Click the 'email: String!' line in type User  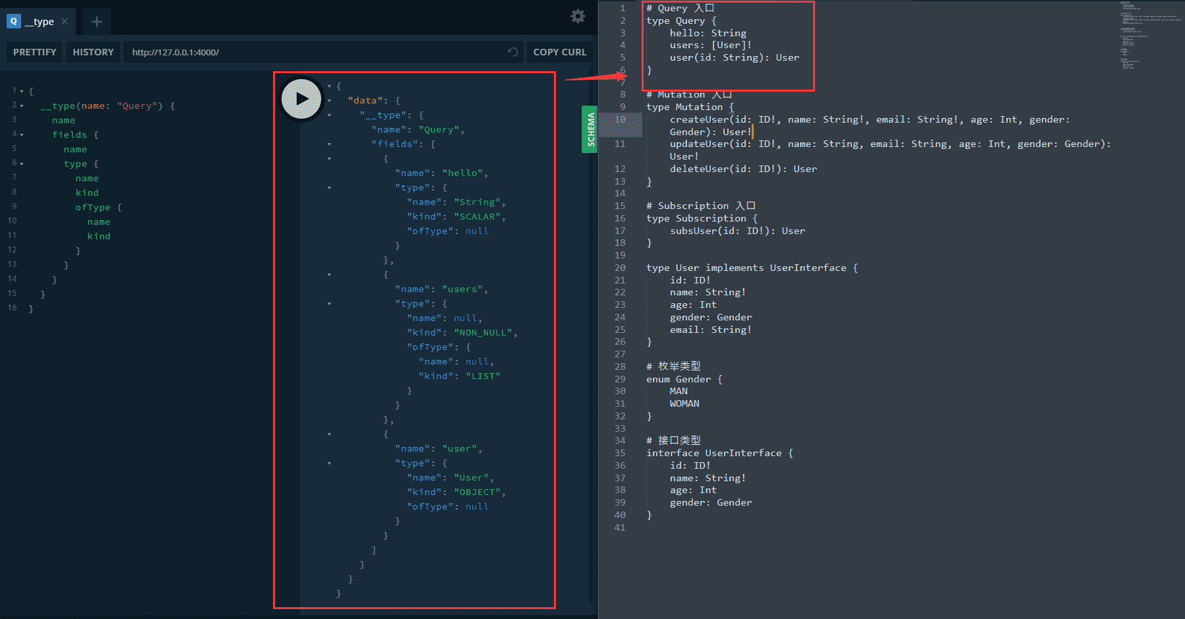pos(711,330)
